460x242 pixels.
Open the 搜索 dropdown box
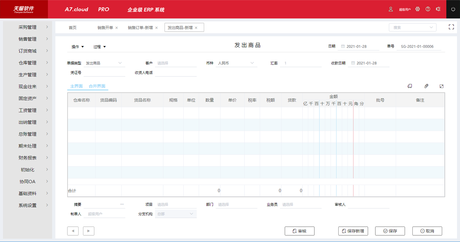point(412,27)
